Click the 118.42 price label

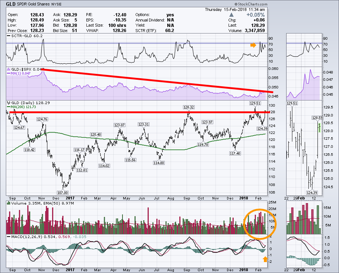tap(30, 150)
